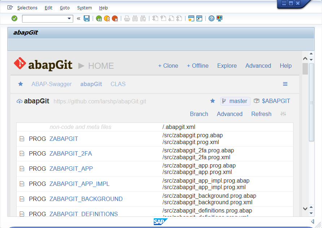Open the Branch dropdown menu
The image size is (322, 228).
coord(199,114)
